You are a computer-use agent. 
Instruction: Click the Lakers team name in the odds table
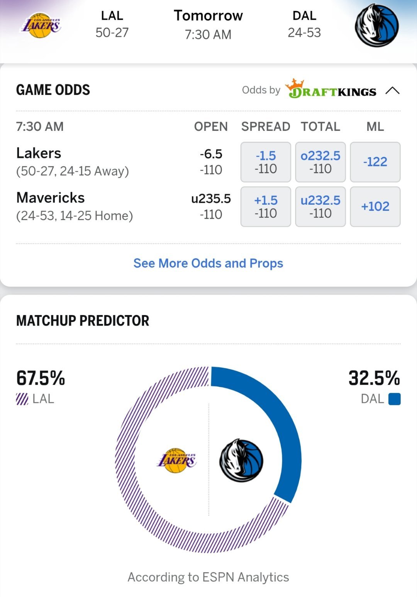point(38,153)
